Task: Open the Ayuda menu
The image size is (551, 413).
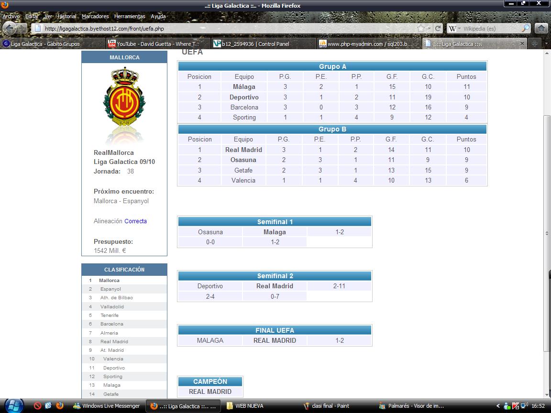Action: [x=158, y=16]
